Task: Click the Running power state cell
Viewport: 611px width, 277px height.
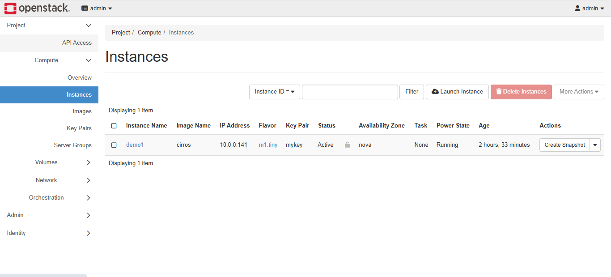Action: [x=447, y=145]
